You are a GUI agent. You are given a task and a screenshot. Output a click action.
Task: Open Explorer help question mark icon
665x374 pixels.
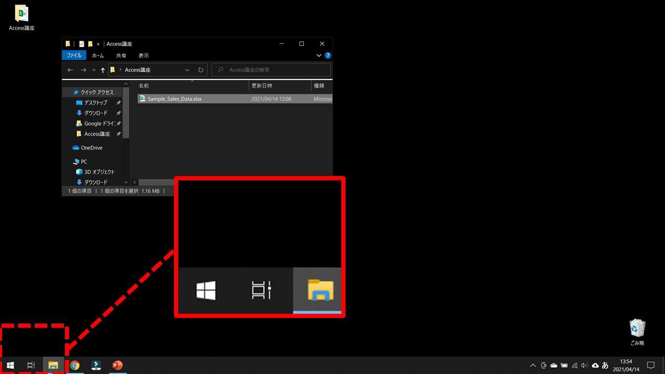[328, 56]
